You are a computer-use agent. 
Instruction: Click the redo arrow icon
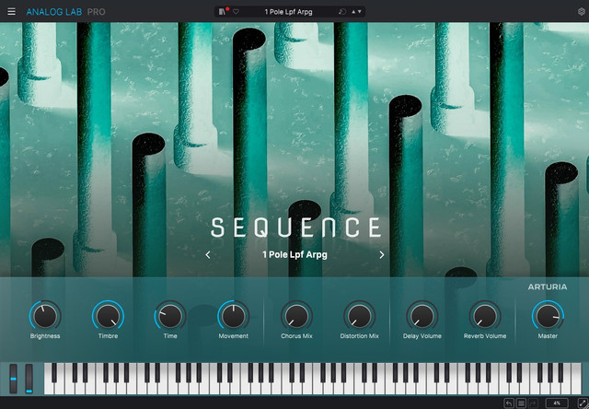(x=534, y=403)
